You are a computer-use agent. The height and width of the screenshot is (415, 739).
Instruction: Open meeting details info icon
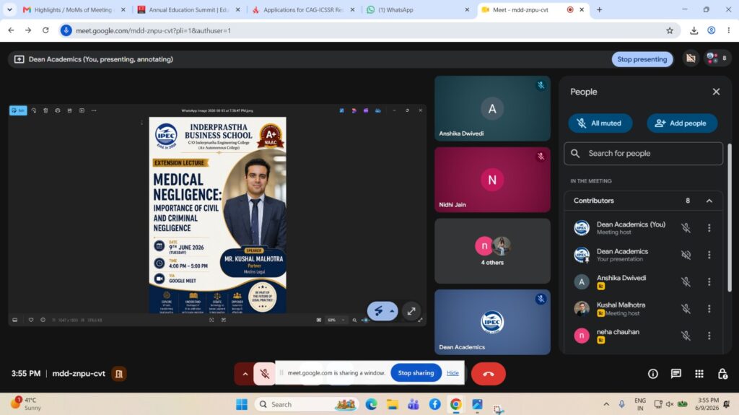[652, 374]
